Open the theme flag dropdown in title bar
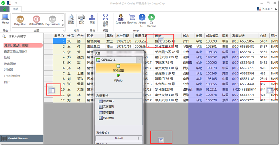The width and height of the screenshot is (279, 145). (10, 3)
